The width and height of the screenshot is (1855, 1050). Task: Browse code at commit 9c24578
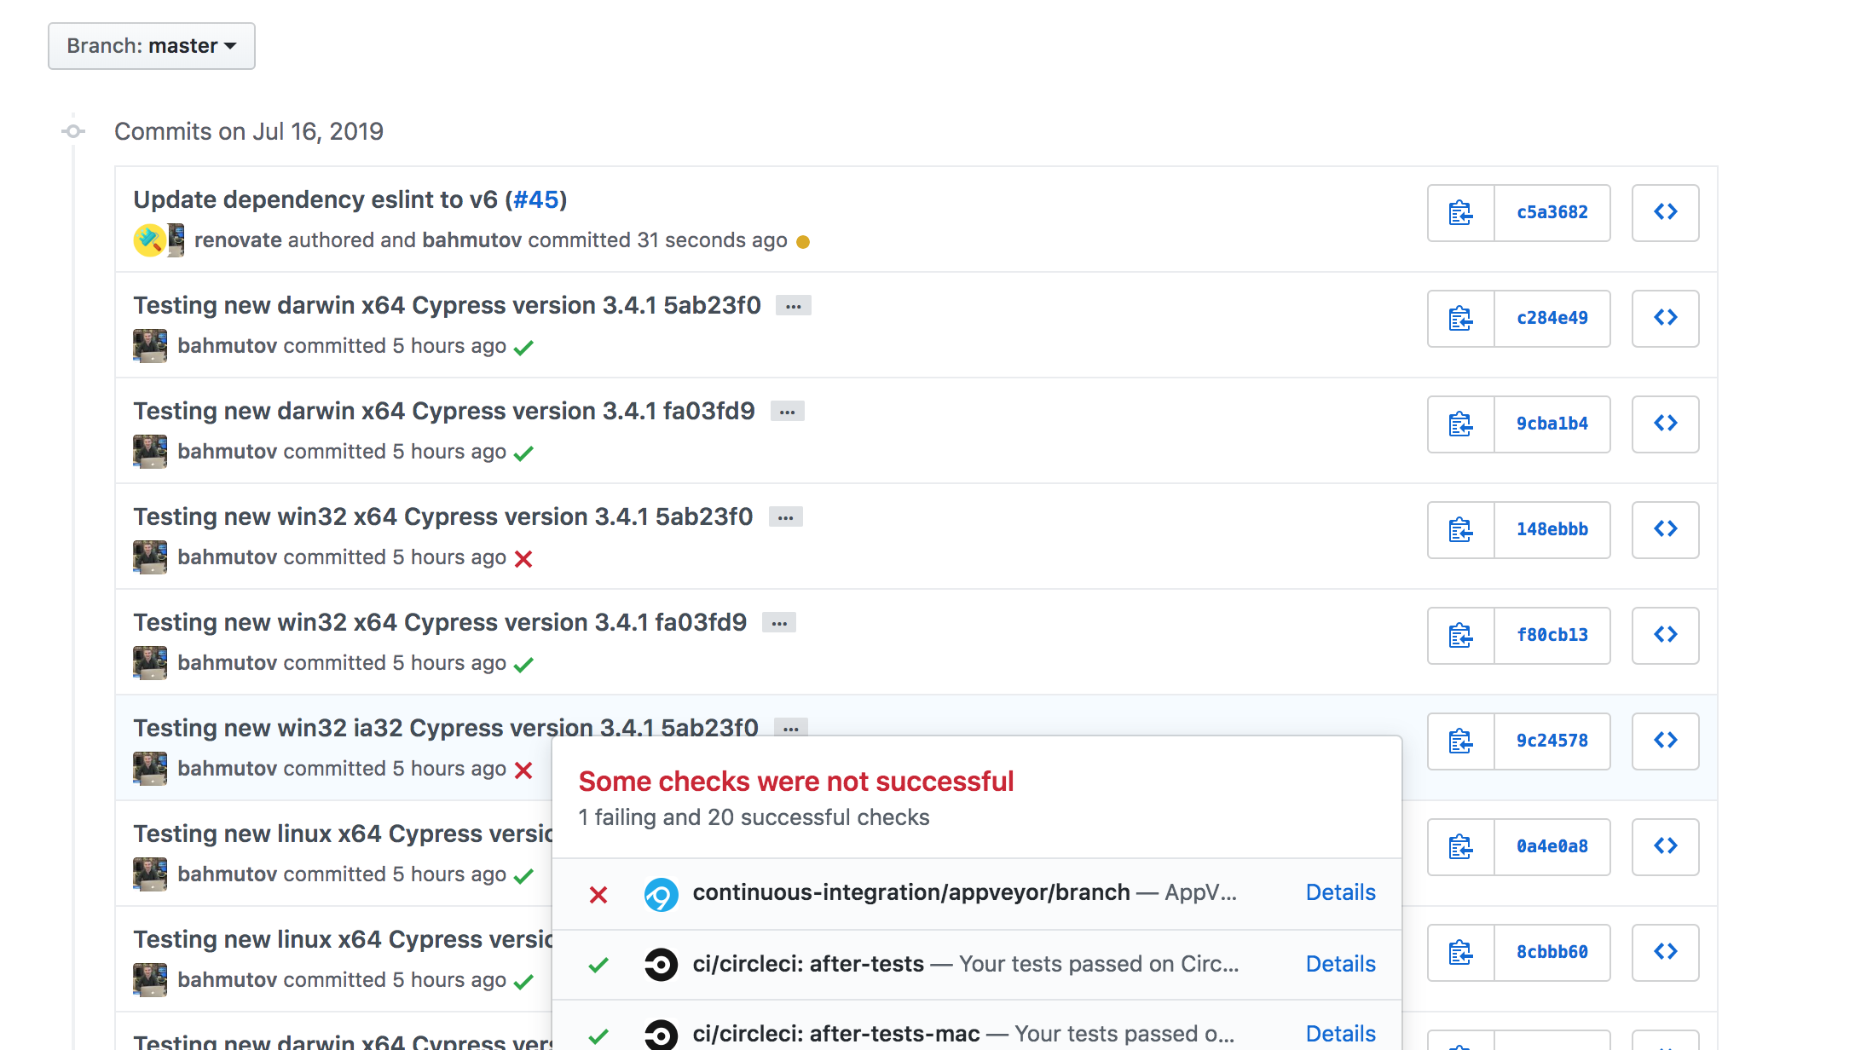(x=1664, y=741)
